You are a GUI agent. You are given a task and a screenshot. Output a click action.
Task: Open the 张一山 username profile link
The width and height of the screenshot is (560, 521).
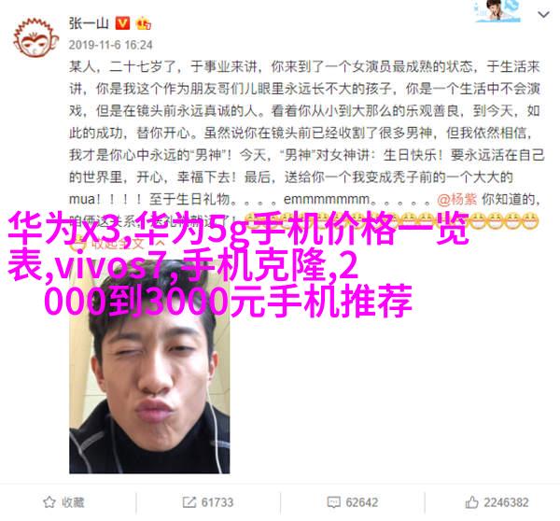(89, 24)
